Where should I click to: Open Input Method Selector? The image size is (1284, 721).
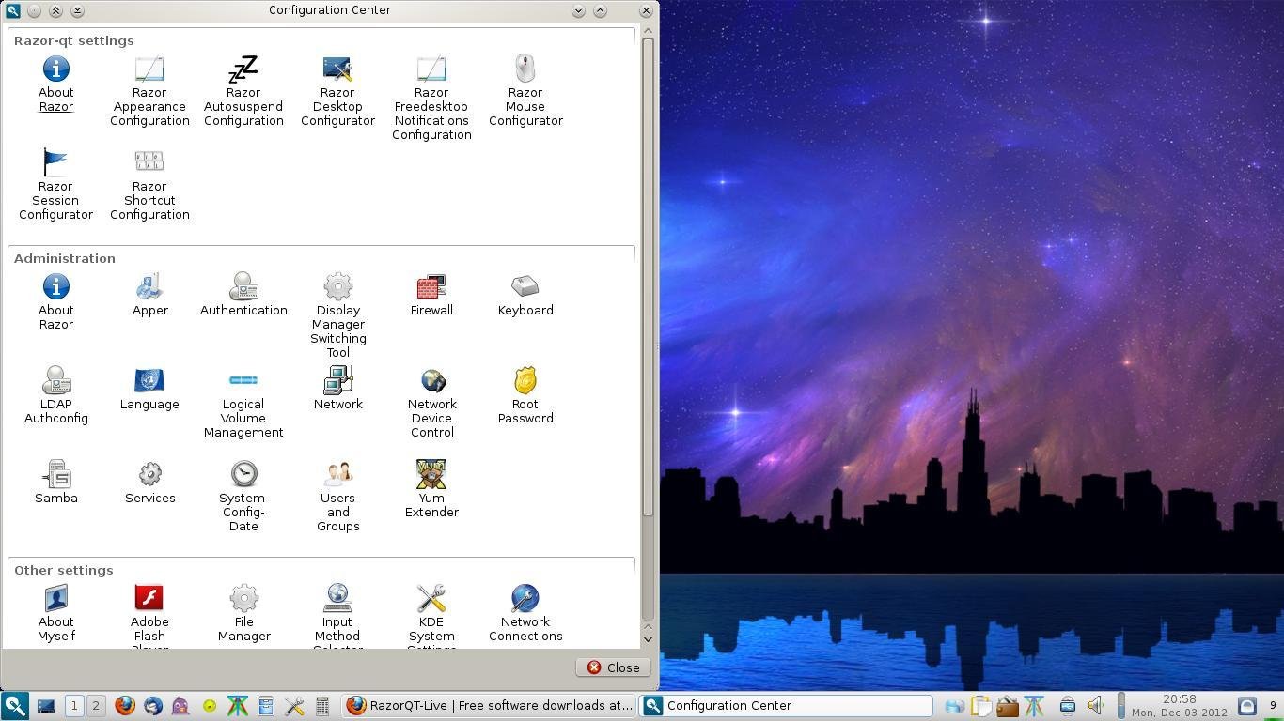[x=337, y=616]
